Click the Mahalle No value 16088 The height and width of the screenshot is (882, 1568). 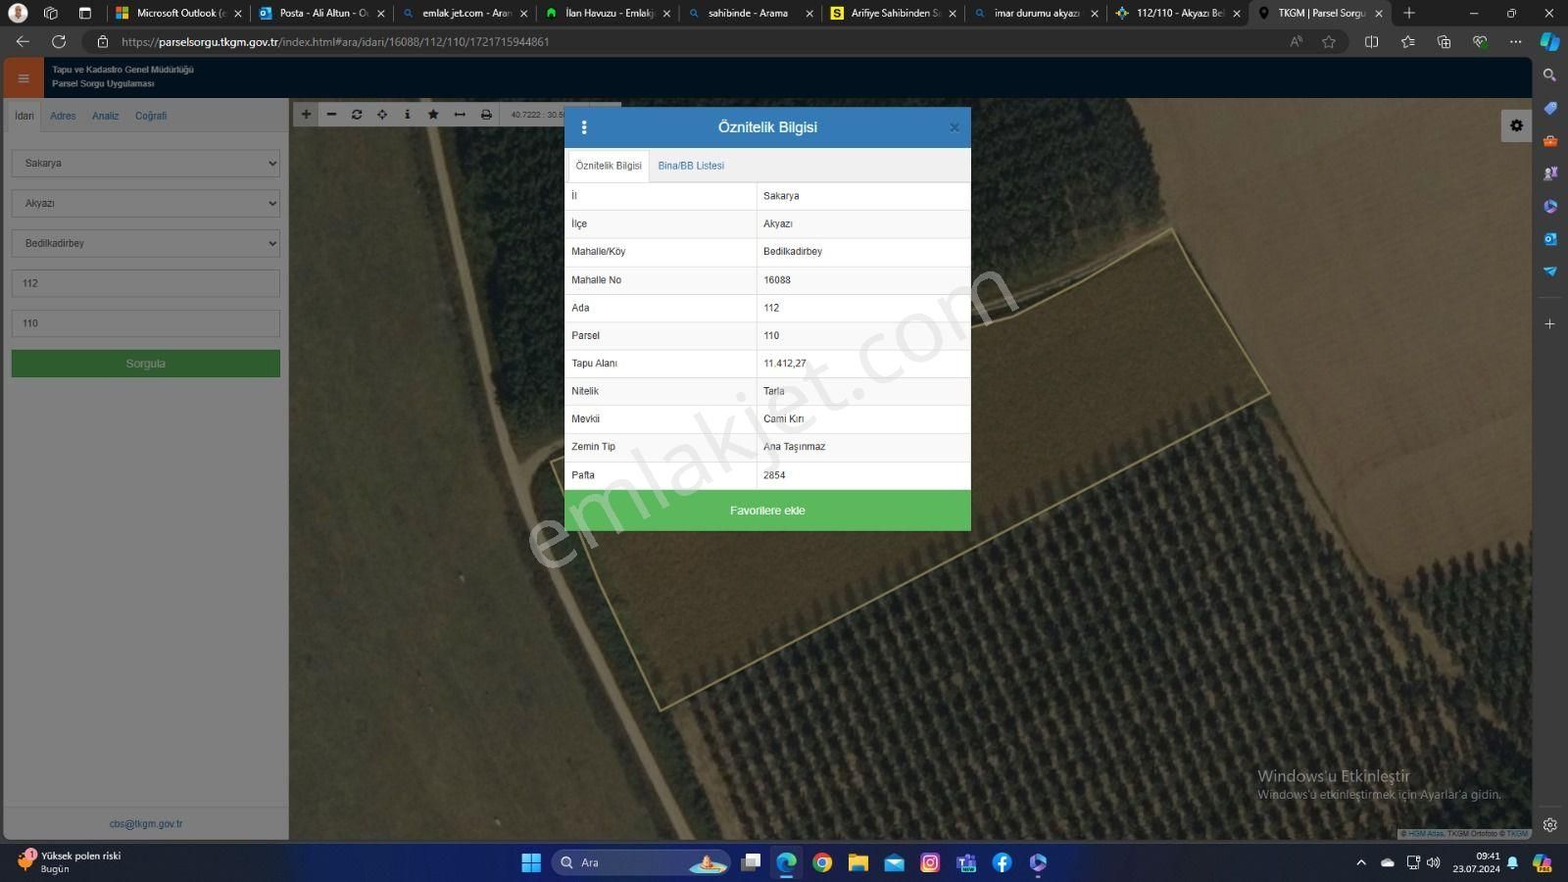click(777, 280)
